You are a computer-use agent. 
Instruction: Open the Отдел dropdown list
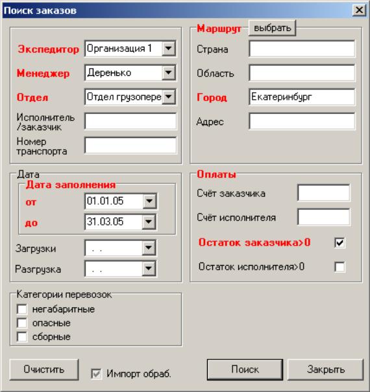[x=168, y=97]
